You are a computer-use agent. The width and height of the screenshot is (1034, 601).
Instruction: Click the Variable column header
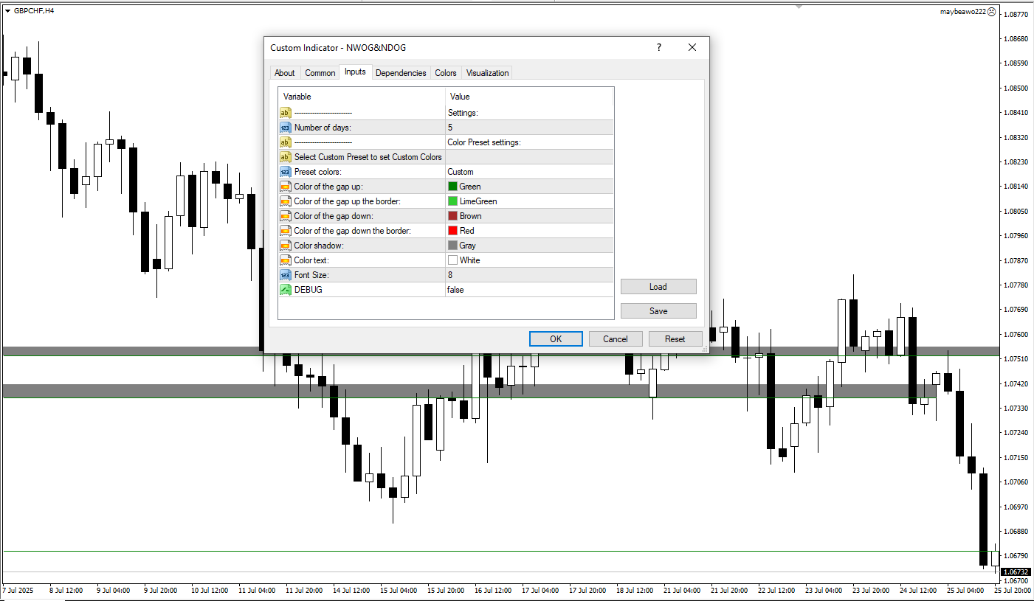point(362,97)
